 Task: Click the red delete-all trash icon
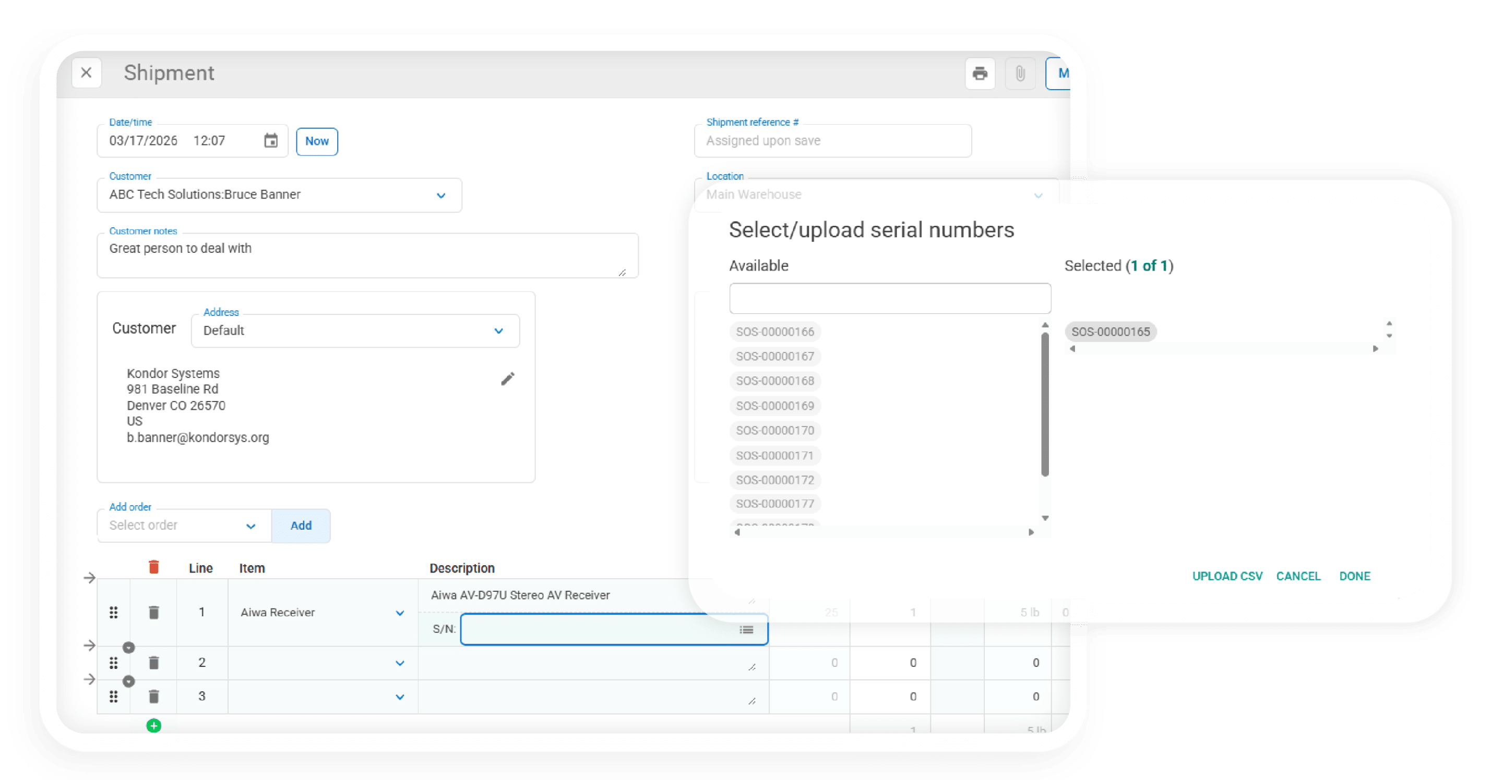153,567
